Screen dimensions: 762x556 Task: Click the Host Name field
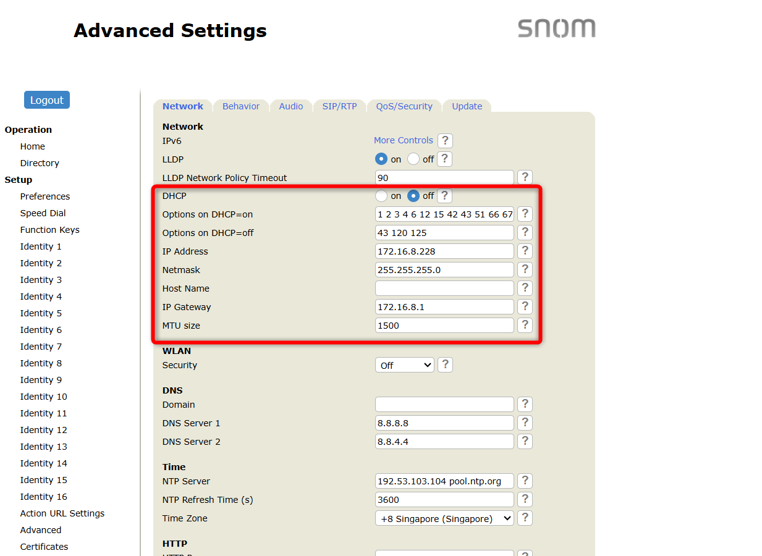point(444,289)
